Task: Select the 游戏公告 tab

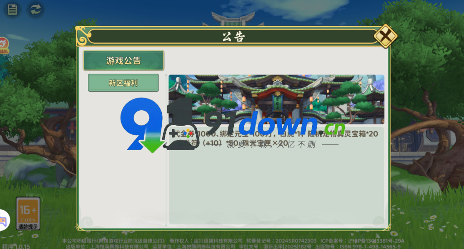Action: pyautogui.click(x=123, y=61)
